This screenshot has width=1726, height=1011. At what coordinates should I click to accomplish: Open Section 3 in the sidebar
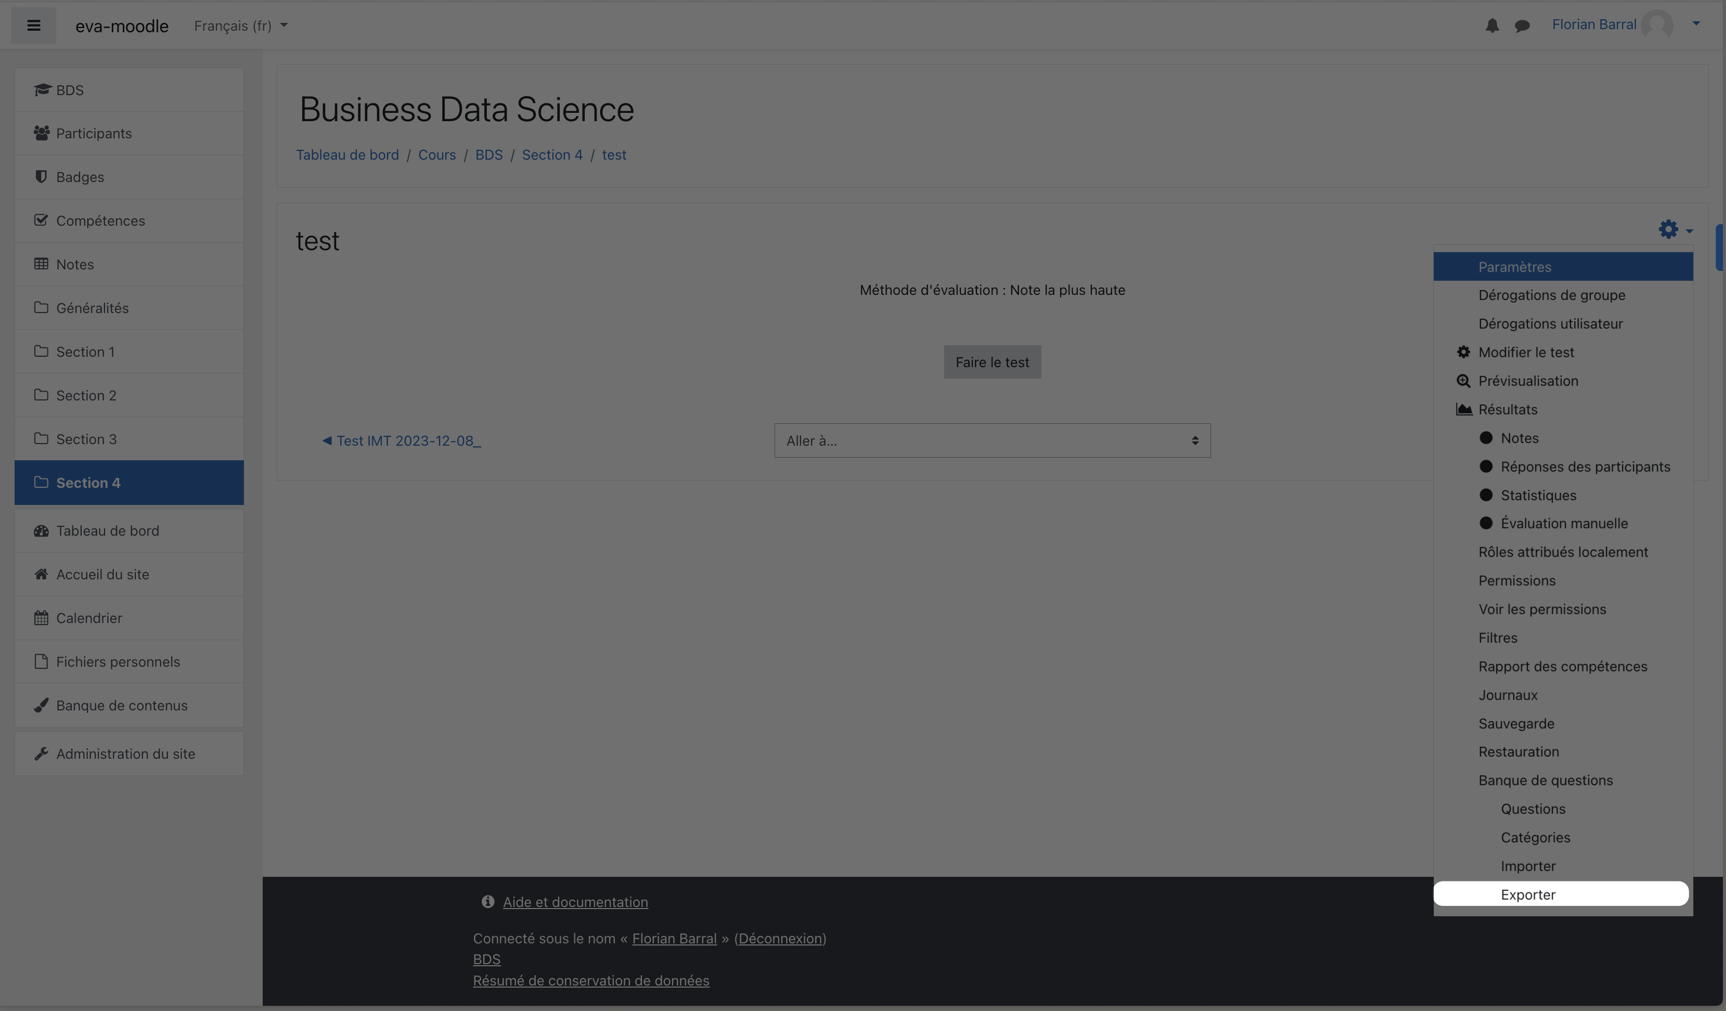(86, 439)
